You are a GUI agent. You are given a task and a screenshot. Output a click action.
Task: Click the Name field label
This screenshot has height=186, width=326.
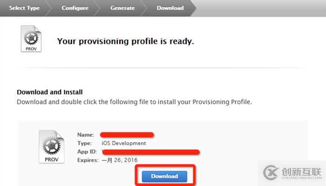click(86, 135)
